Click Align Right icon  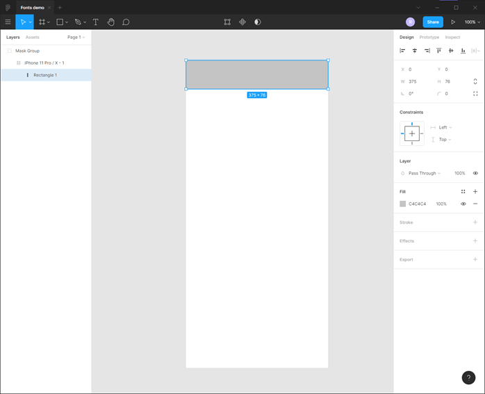pos(427,51)
